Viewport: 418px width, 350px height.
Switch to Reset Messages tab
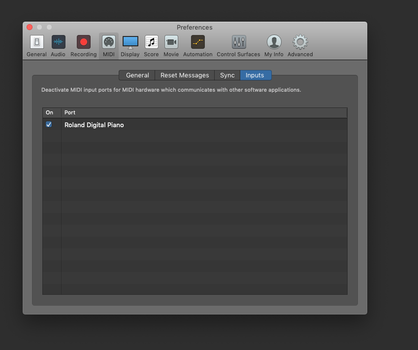[185, 75]
